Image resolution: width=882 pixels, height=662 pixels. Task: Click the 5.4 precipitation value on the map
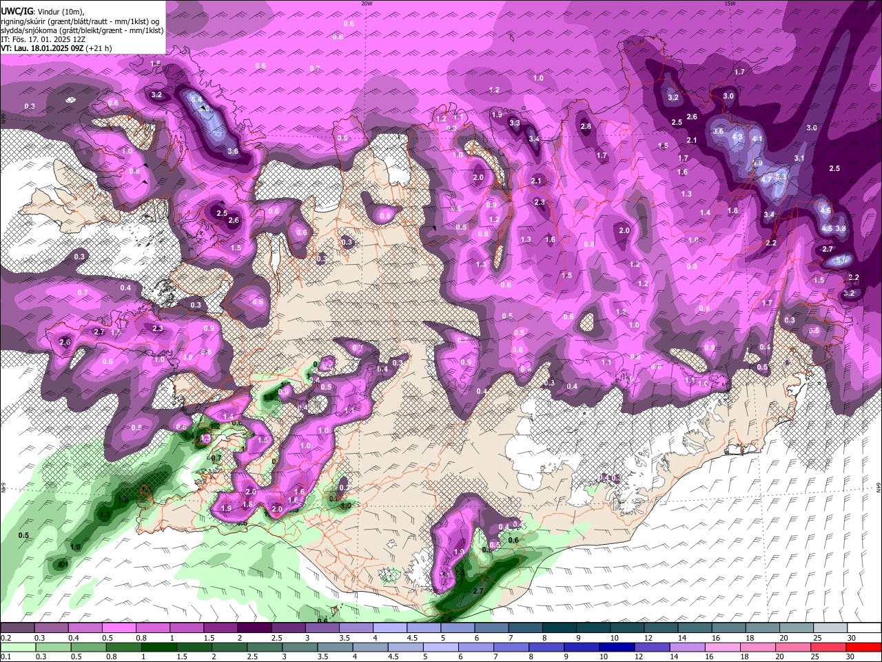coord(196,100)
